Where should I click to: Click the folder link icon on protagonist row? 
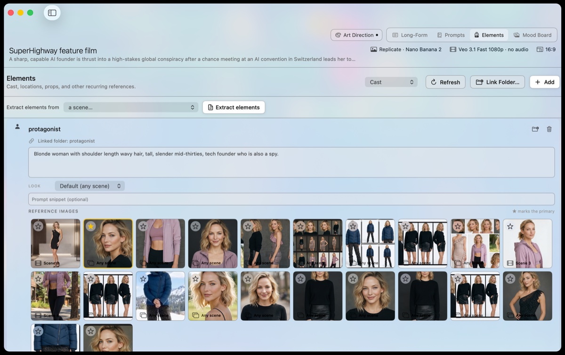pos(535,129)
